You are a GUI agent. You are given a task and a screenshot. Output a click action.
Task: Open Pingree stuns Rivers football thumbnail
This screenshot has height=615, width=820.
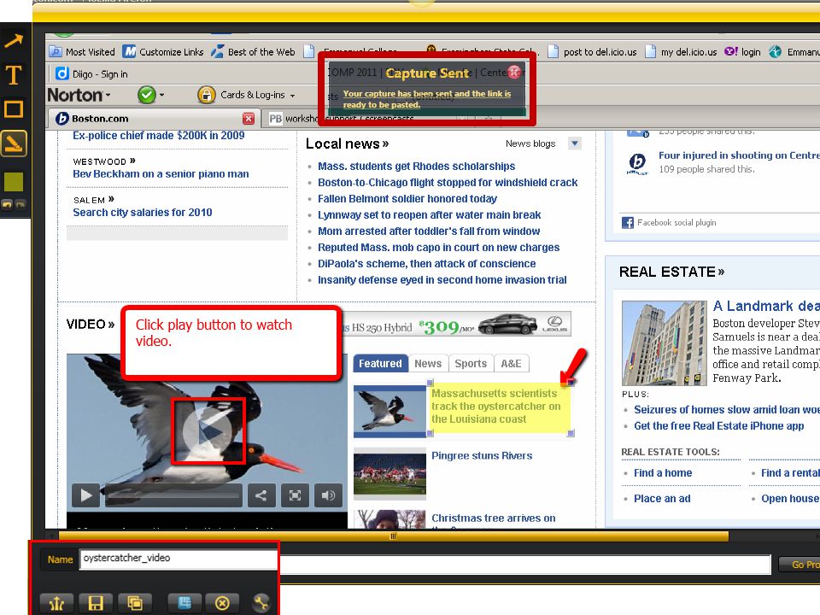point(390,473)
